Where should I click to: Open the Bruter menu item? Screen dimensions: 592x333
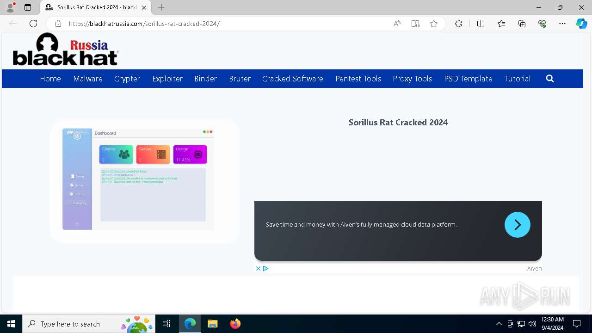tap(240, 79)
